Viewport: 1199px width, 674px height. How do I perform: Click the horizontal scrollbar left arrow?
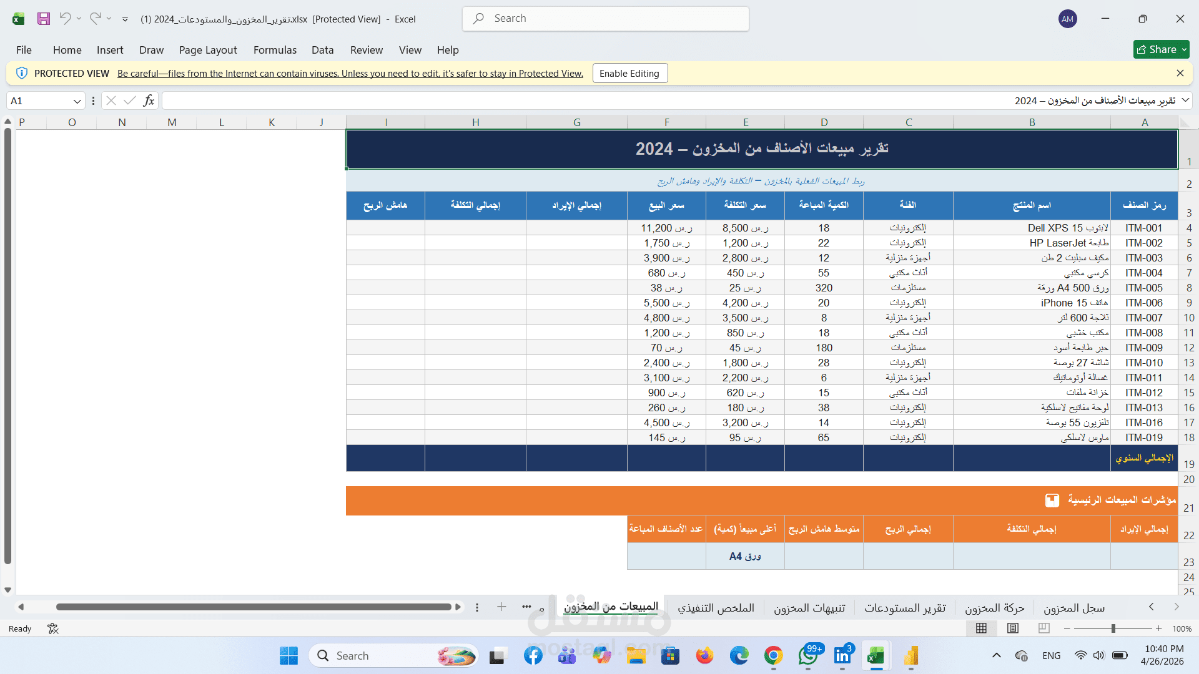pos(21,607)
